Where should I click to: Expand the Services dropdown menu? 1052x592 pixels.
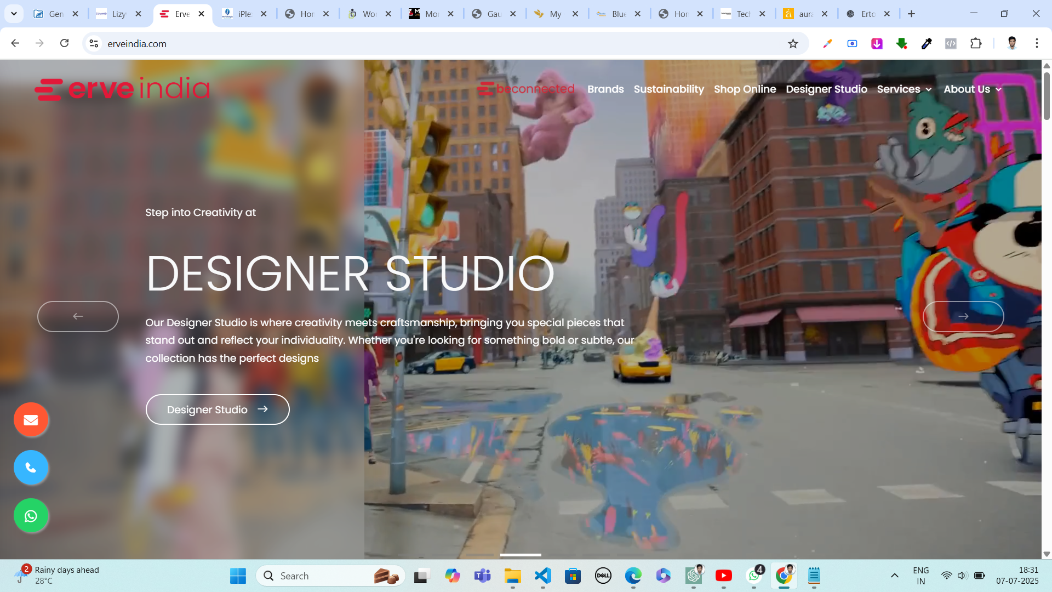pyautogui.click(x=904, y=89)
